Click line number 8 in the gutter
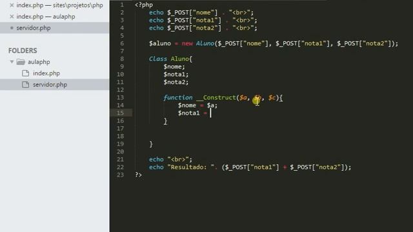 pos(122,59)
